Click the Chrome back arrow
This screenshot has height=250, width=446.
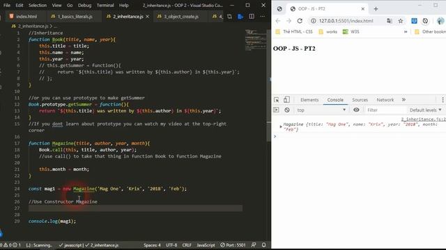278,21
